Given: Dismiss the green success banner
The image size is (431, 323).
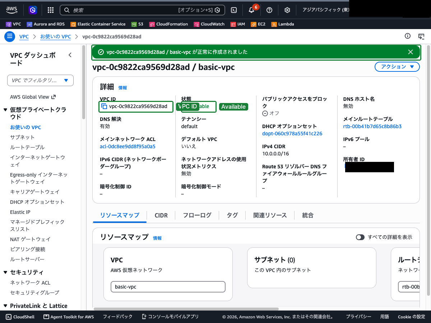Looking at the screenshot, I should pos(411,52).
